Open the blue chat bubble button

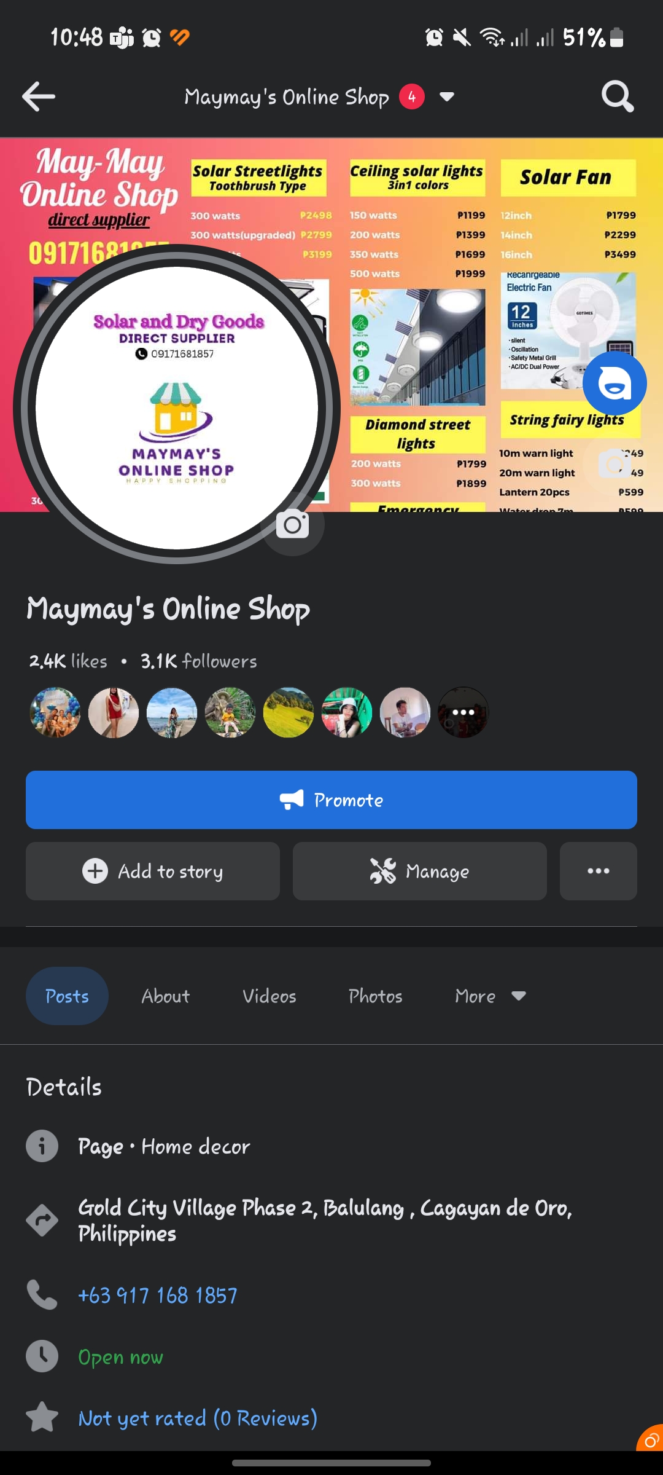[615, 383]
